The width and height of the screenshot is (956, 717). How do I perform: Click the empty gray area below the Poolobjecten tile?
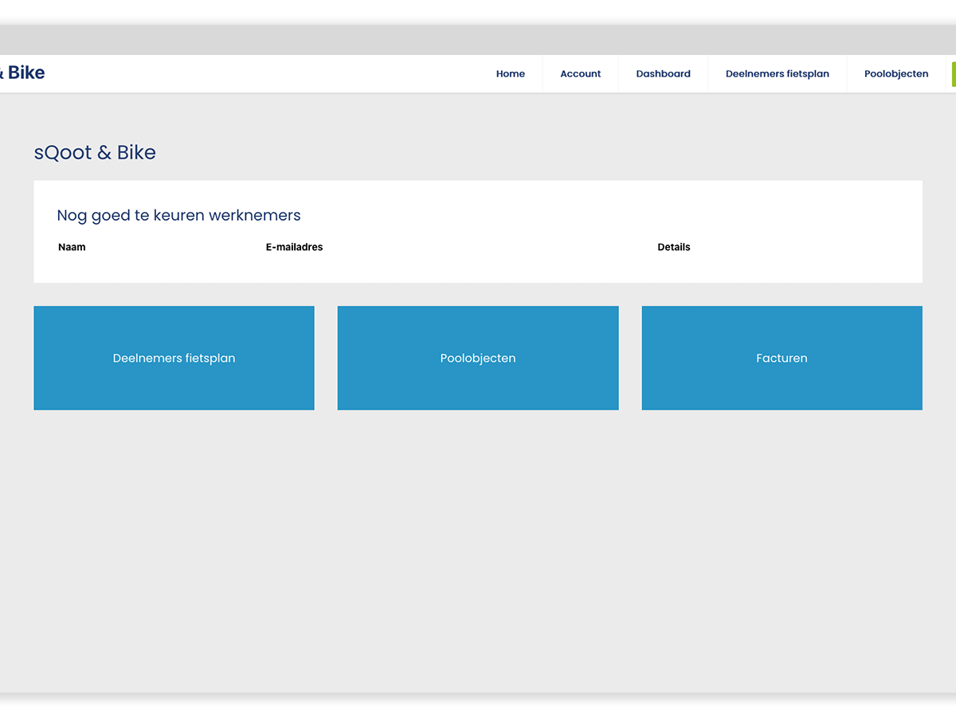(478, 518)
